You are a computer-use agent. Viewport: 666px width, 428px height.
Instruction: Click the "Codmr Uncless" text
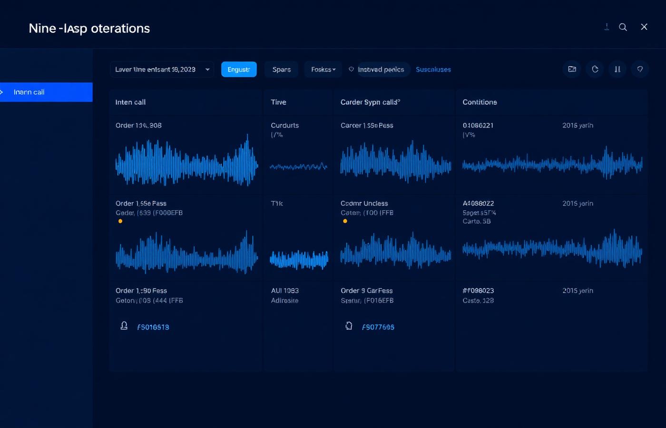pos(364,204)
